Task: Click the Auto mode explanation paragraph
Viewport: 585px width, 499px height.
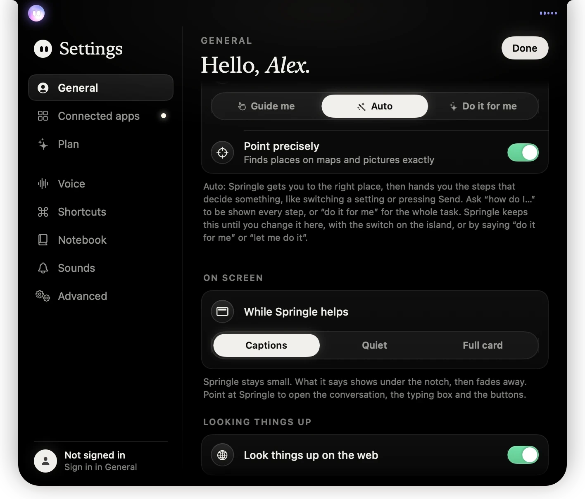Action: coord(369,212)
